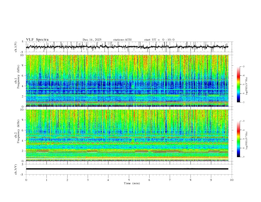The height and width of the screenshot is (202, 261).
Task: Click the 'ch.1(V)' waveform axis label
Action: (x=16, y=47)
